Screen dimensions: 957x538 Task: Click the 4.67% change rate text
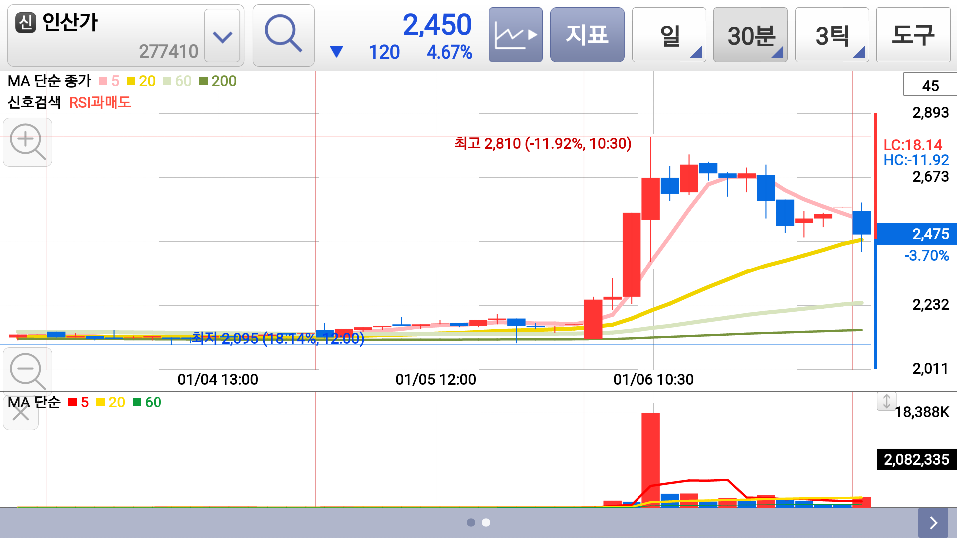tap(449, 52)
